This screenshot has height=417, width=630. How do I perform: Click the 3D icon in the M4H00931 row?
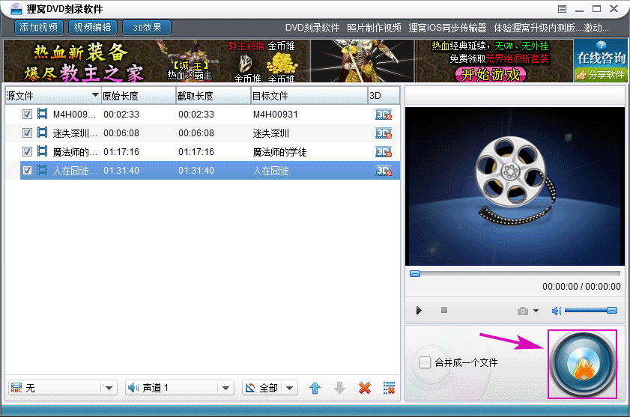[383, 115]
